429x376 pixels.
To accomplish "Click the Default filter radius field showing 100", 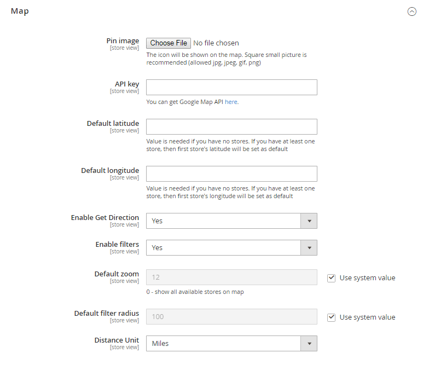I will (231, 317).
